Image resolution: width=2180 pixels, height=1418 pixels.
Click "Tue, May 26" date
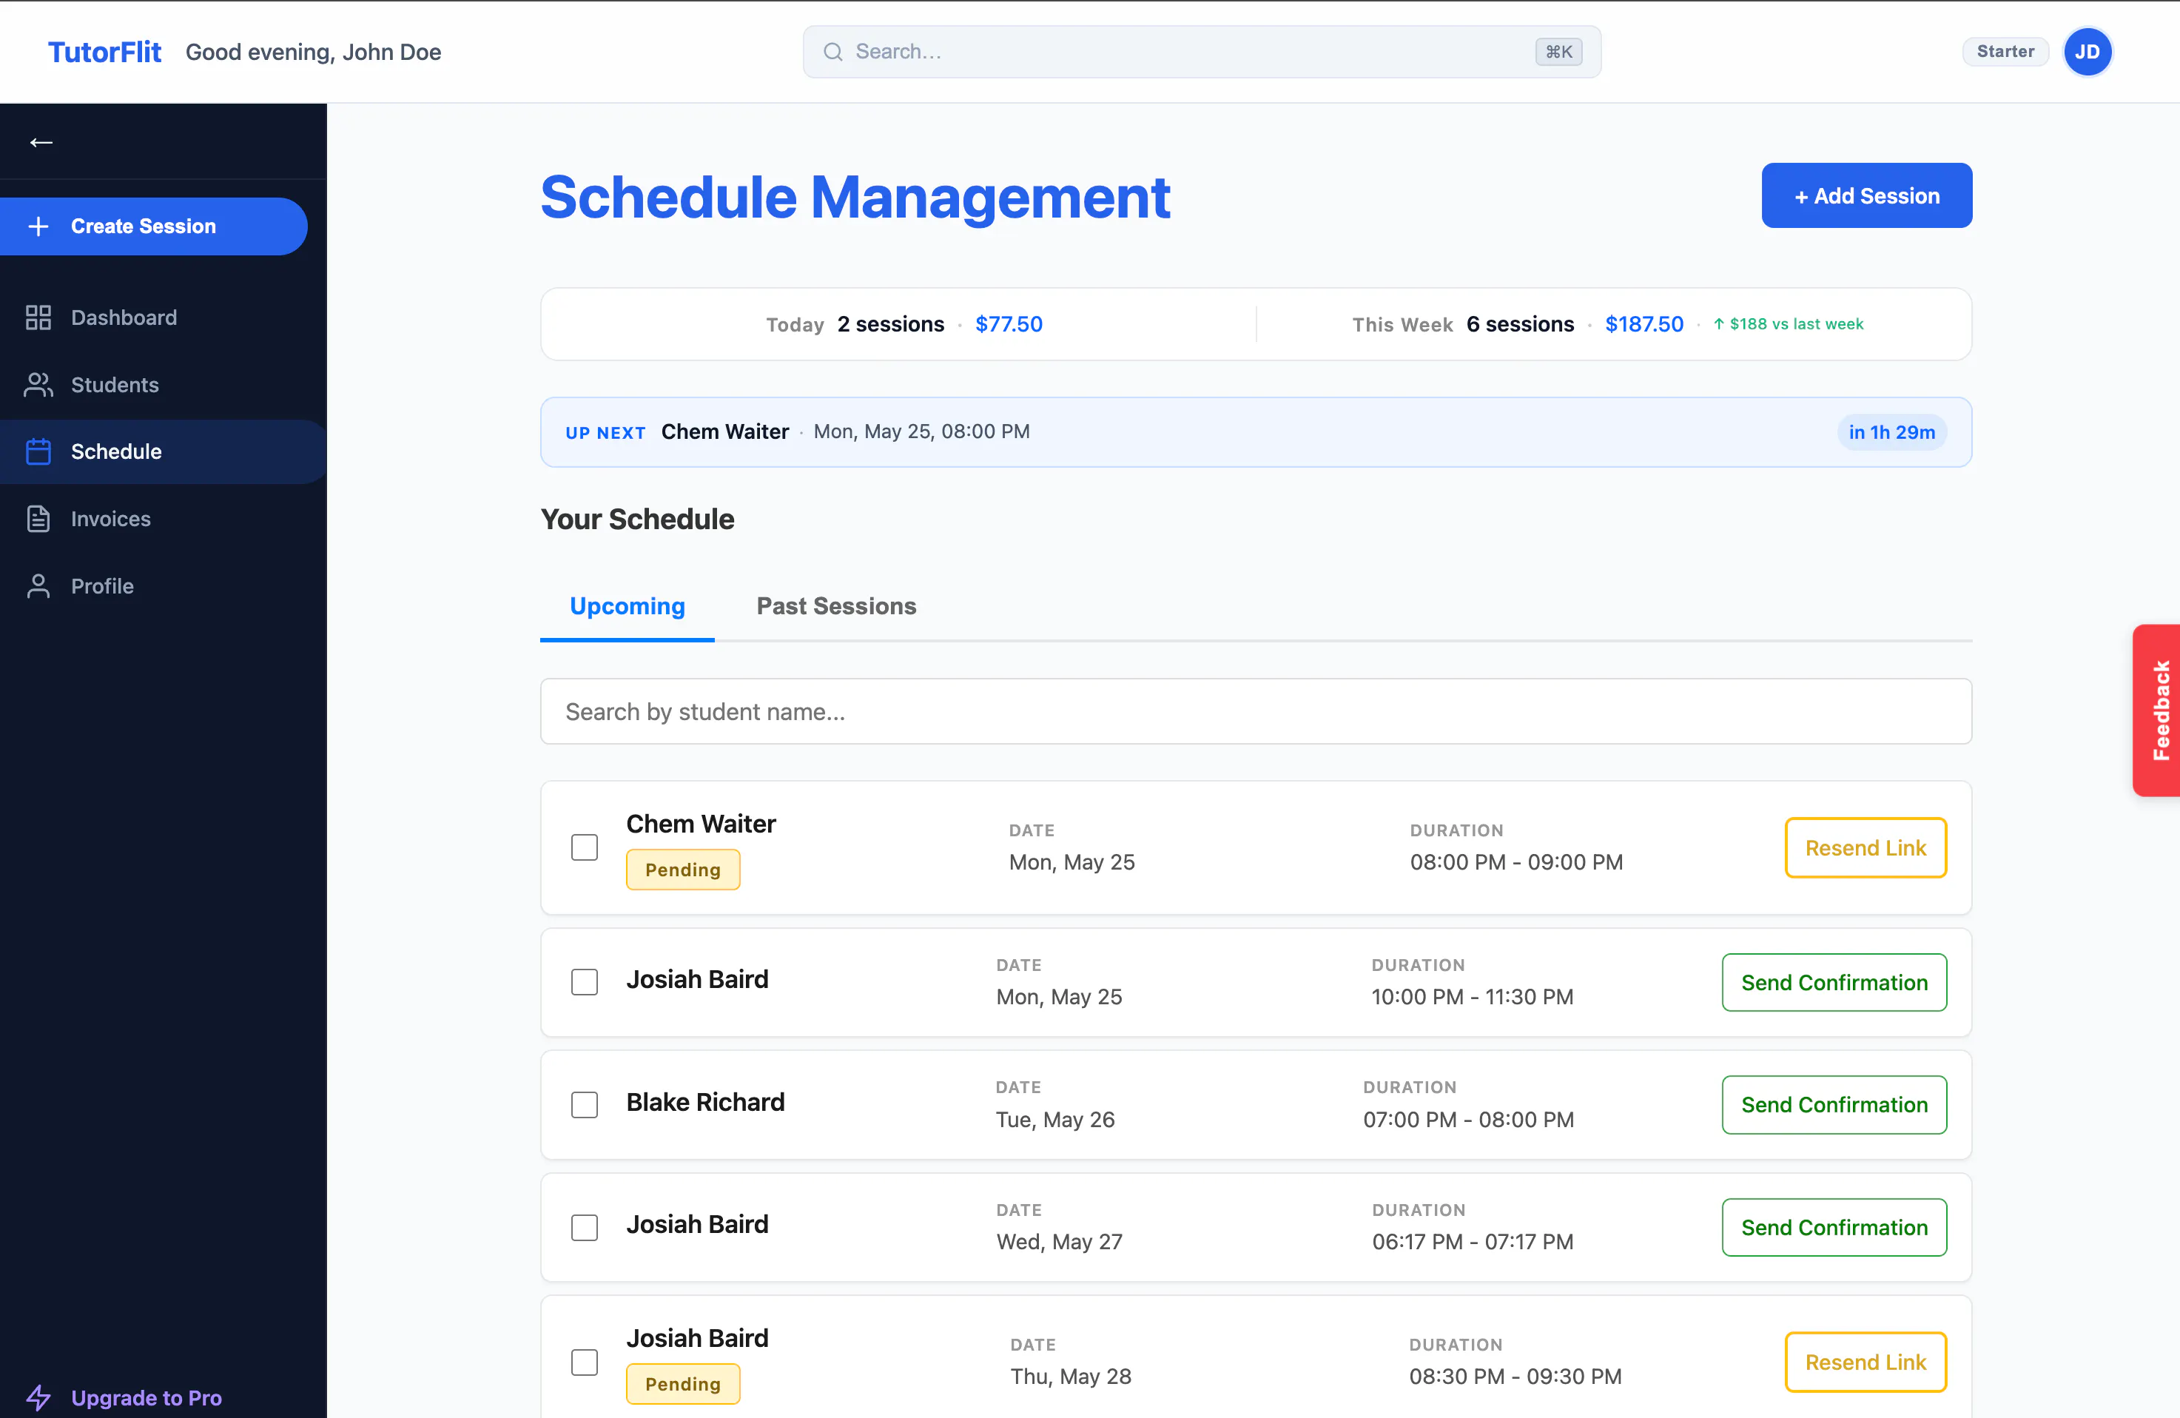point(1055,1120)
